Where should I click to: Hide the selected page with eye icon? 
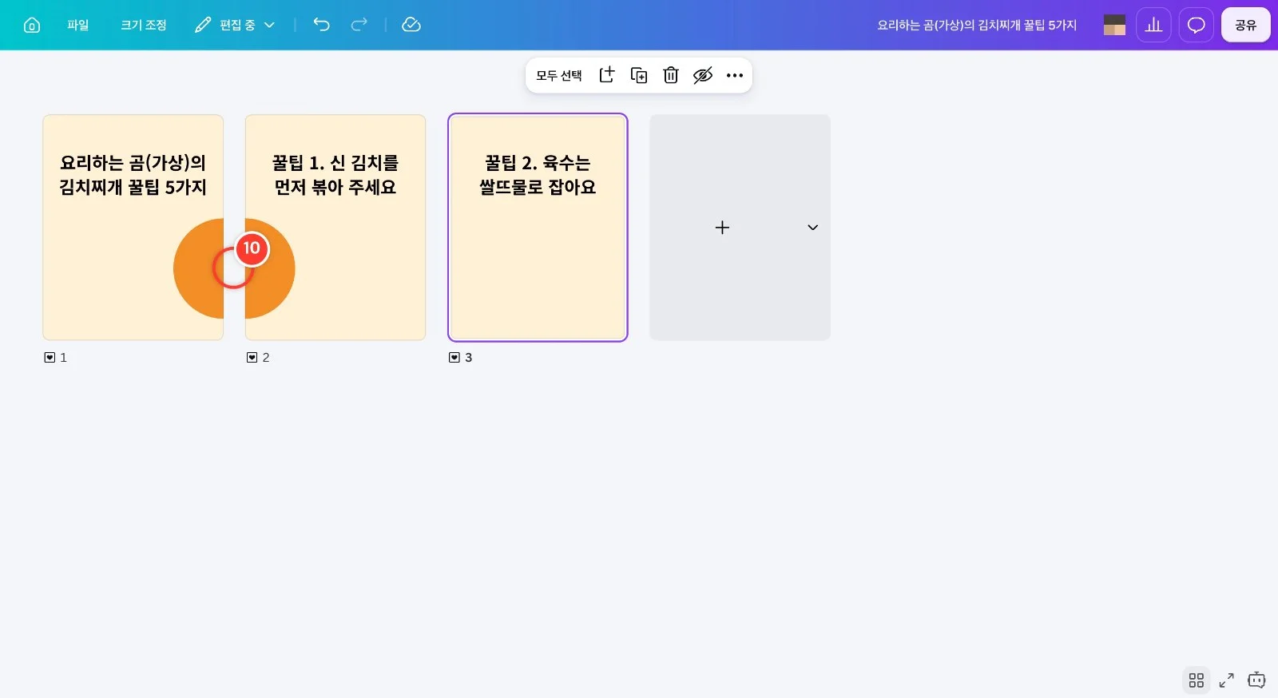(x=703, y=75)
